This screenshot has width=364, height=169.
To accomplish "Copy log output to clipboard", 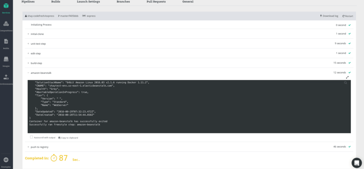I will click(x=68, y=138).
